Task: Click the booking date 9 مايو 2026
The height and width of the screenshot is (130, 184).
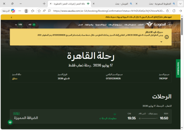Action: pos(64,79)
